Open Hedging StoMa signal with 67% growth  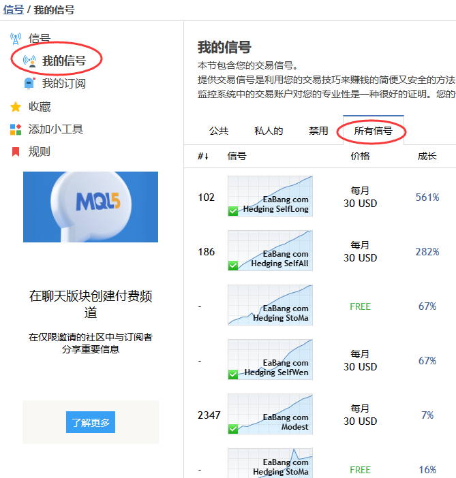270,305
